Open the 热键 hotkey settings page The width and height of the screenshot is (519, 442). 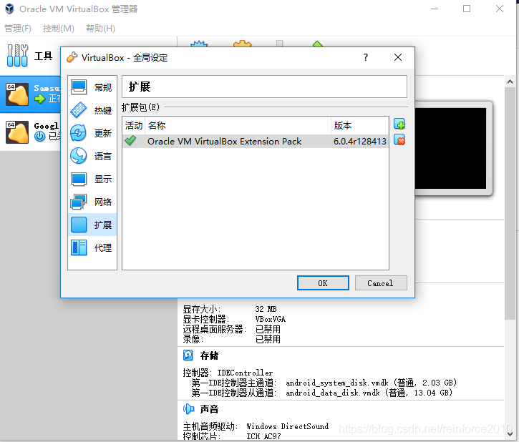coord(92,110)
